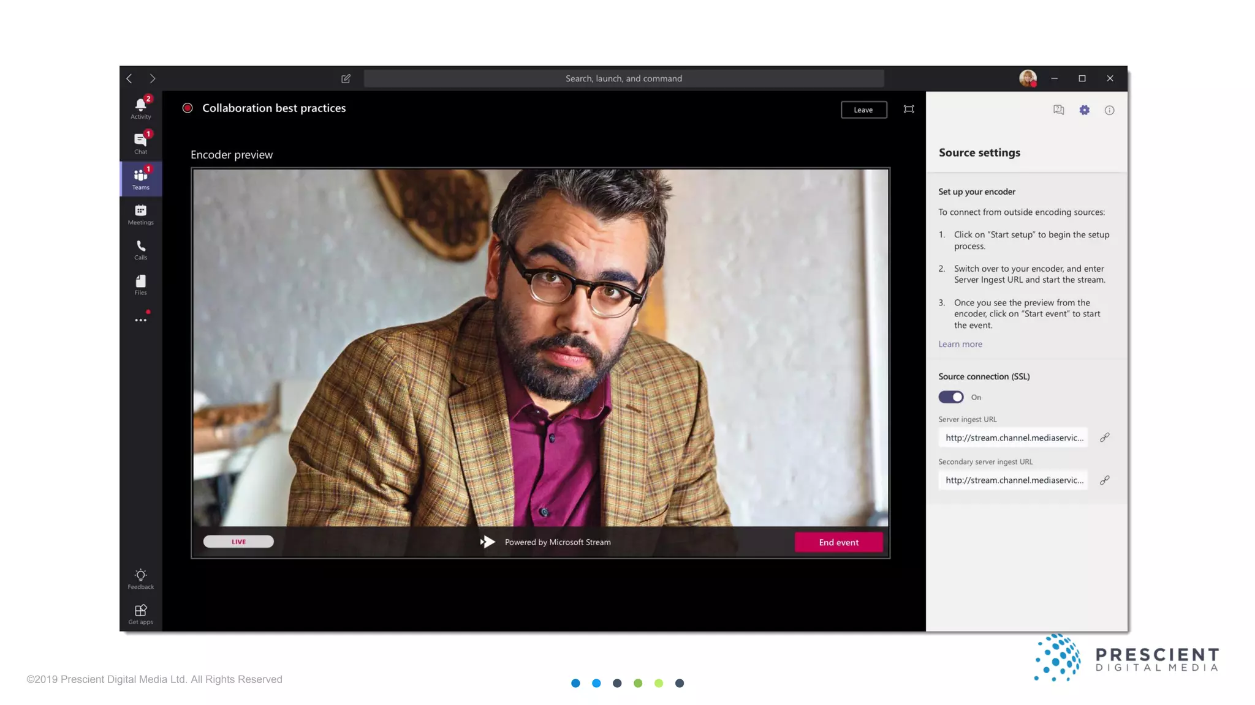Screen dimensions: 1255x705
Task: Click the End event button
Action: tap(838, 542)
